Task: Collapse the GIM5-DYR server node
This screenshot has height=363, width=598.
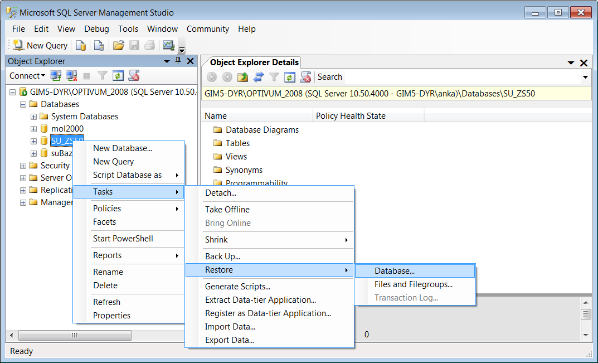Action: (13, 92)
